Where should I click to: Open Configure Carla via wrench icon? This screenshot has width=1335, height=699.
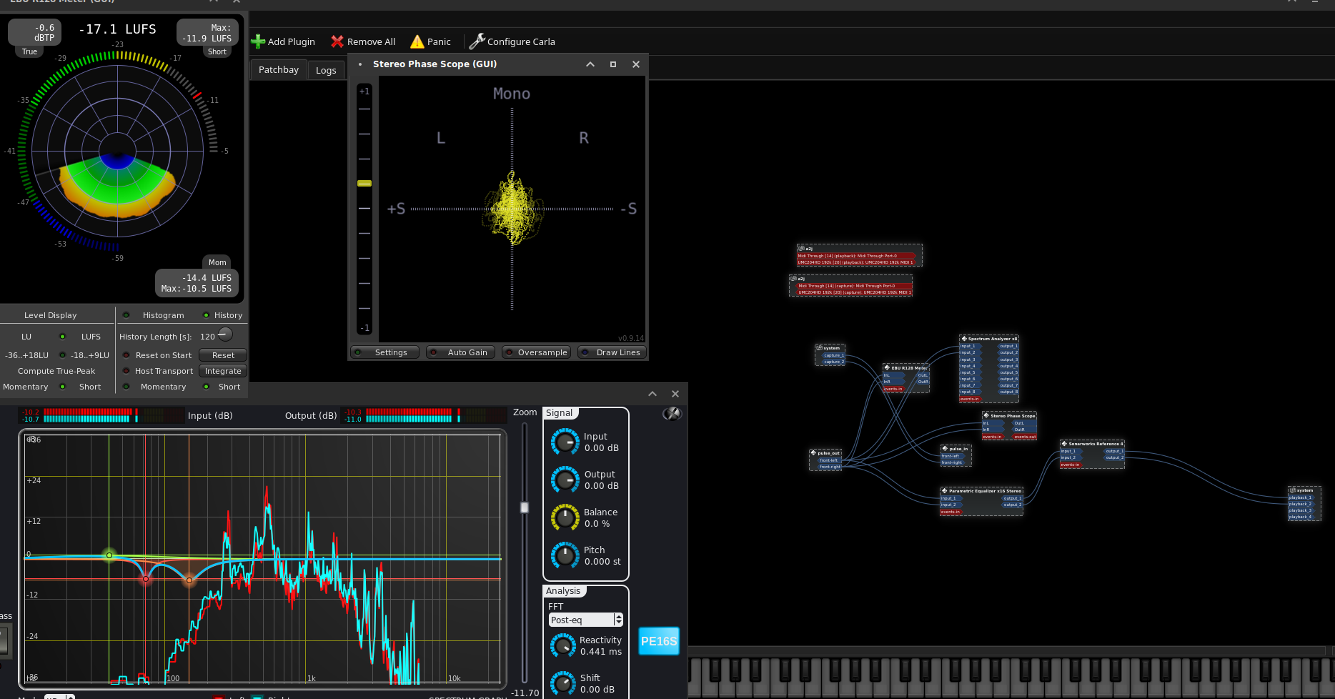(x=477, y=41)
